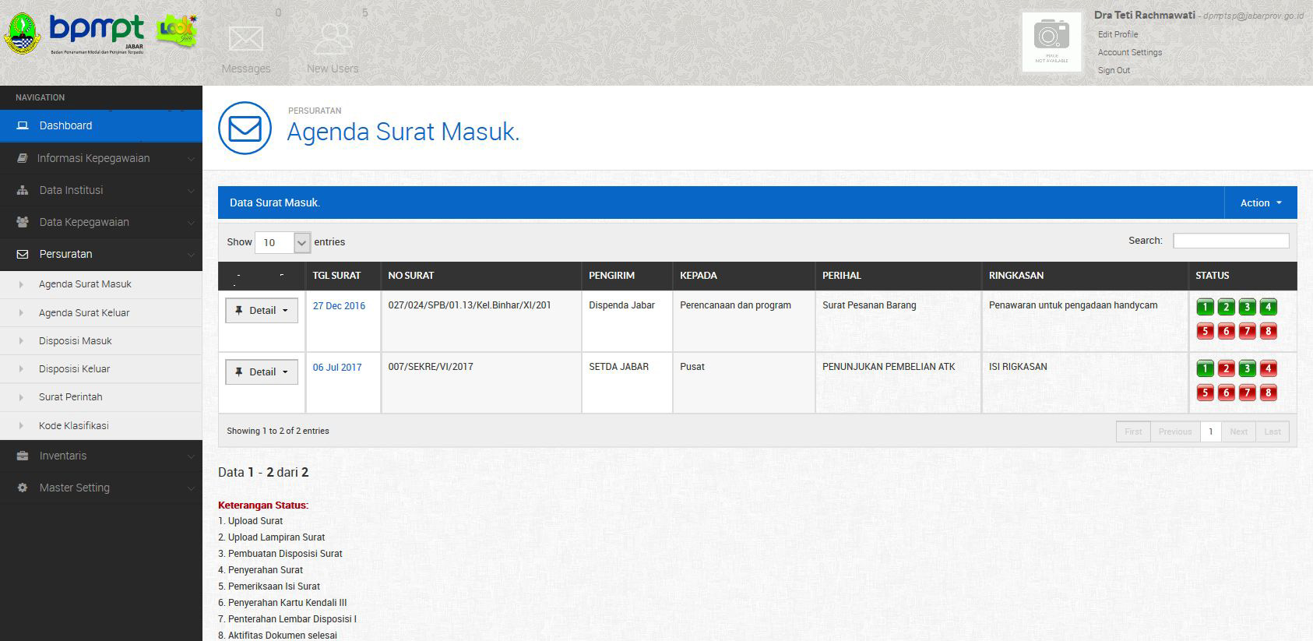Click the large Agenda Surat Masuk envelope icon
Viewport: 1313px width, 641px height.
[x=245, y=129]
